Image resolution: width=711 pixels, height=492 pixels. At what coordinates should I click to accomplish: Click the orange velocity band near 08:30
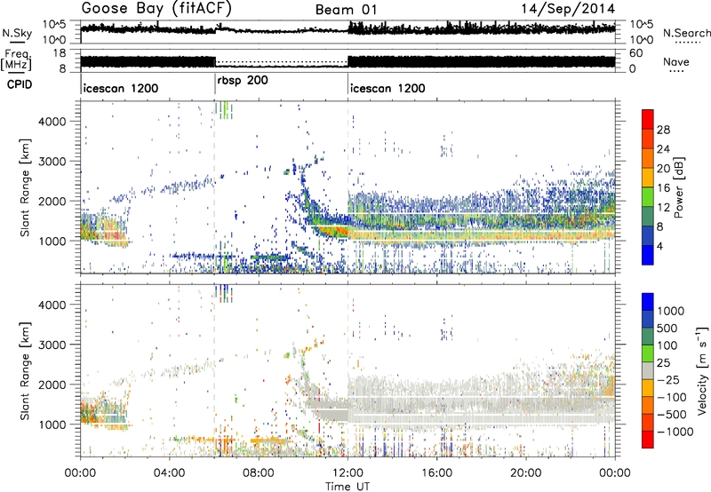[269, 440]
